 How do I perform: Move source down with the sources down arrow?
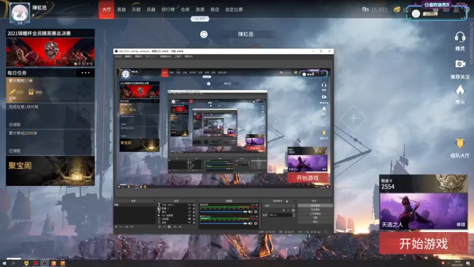[180, 227]
